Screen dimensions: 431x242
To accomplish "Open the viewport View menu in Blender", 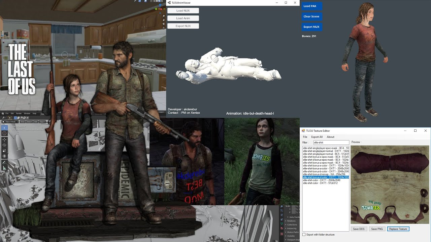I will click(x=23, y=122).
